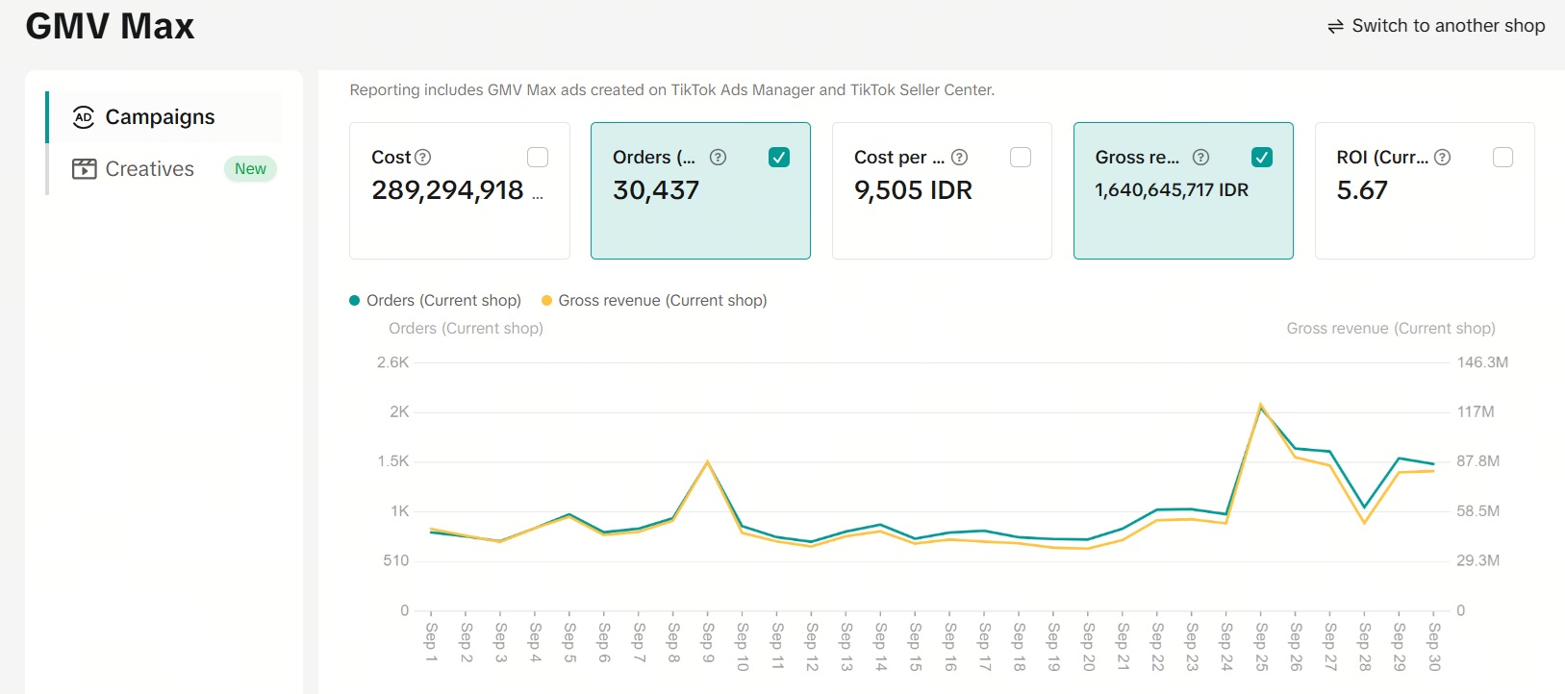Tick the Cost per order checkbox
Screen dimensions: 1565x694
pos(1021,157)
